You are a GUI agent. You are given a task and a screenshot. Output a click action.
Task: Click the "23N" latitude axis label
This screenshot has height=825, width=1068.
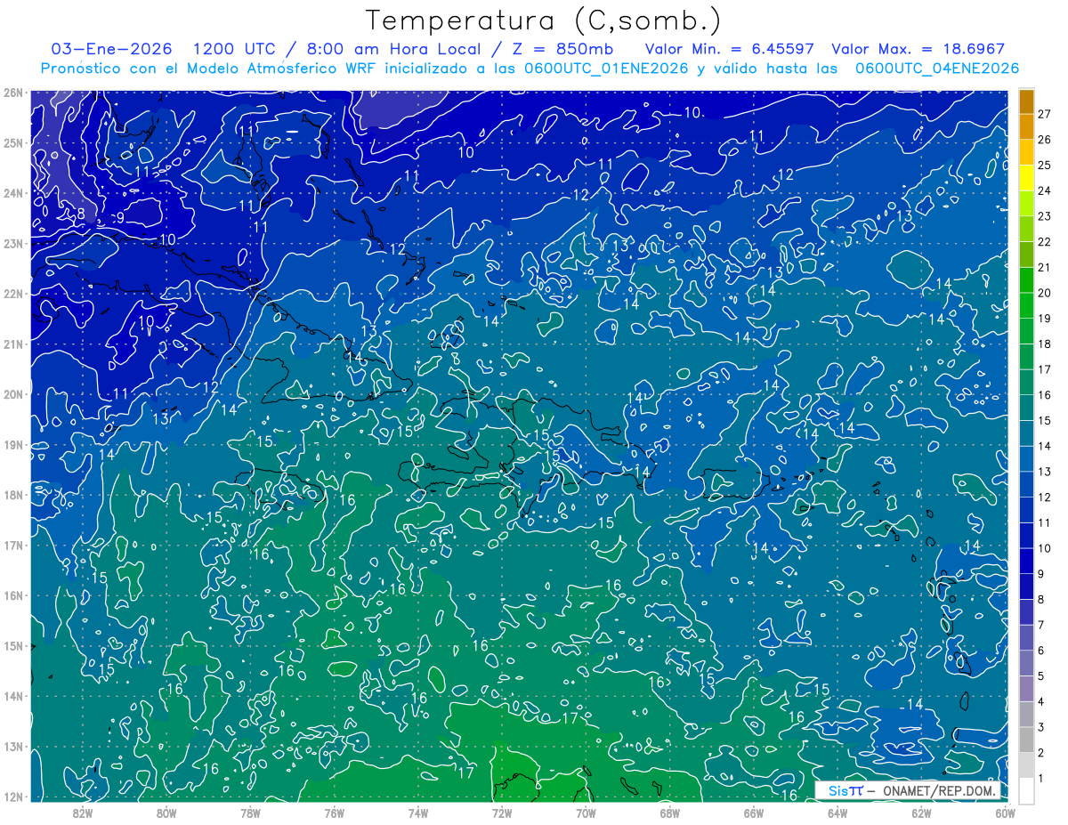click(12, 243)
